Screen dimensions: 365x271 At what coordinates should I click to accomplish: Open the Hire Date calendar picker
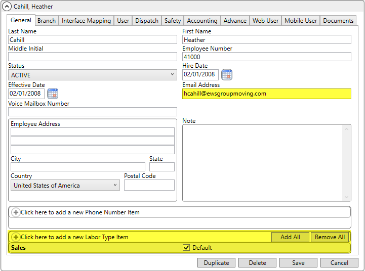(227, 75)
